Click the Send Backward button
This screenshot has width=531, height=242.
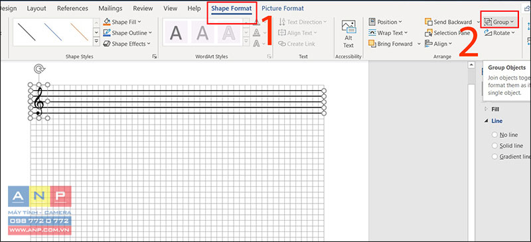click(449, 22)
